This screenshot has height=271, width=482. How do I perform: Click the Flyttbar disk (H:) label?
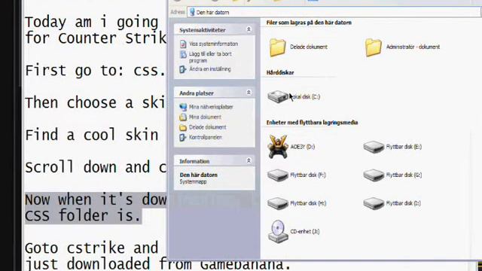[308, 203]
